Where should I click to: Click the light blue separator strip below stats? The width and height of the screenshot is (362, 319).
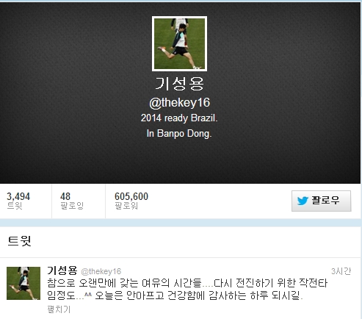[181, 223]
